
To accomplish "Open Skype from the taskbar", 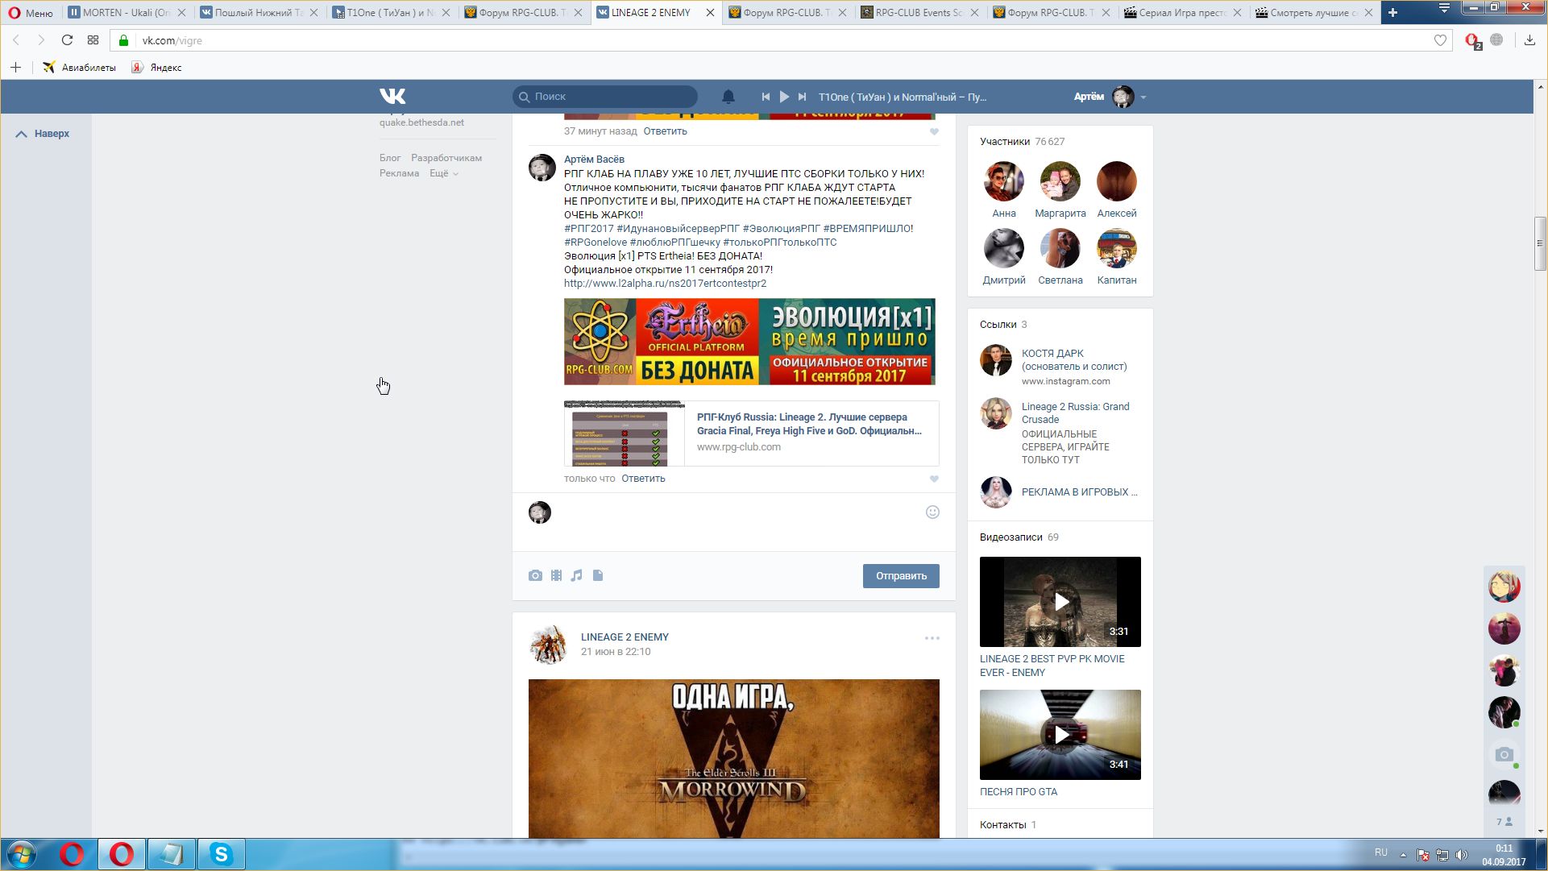I will point(221,854).
